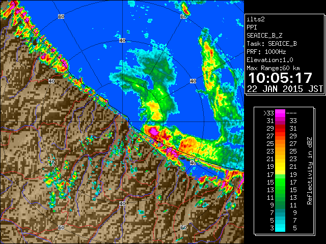Select the date "22 JAN 2015 JST"
The image size is (326, 244).
coord(285,89)
